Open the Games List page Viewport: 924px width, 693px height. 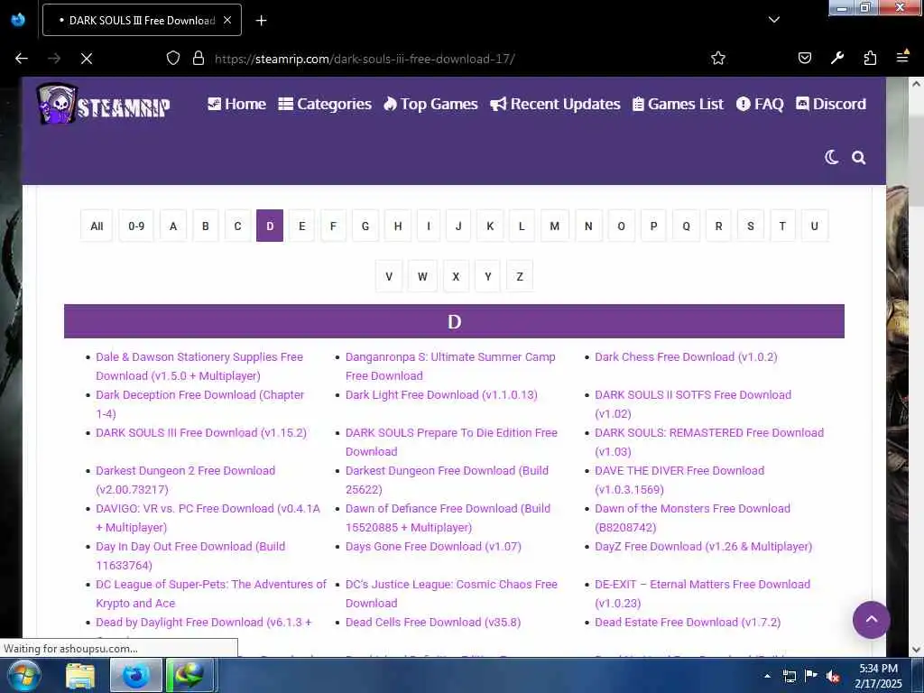pyautogui.click(x=678, y=105)
